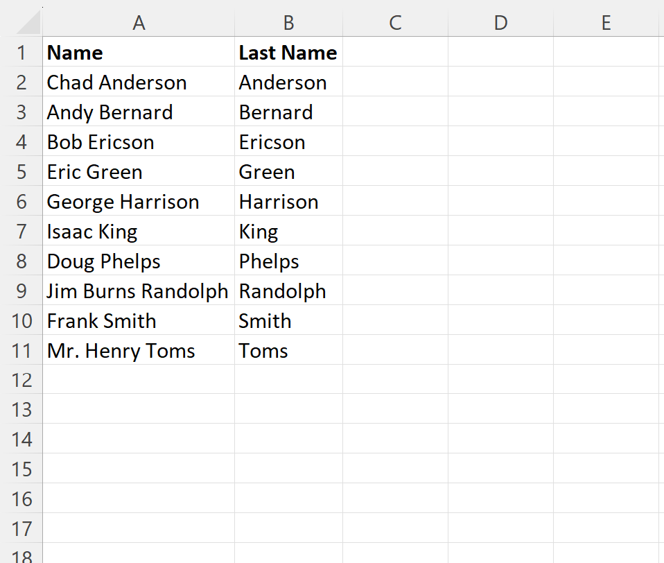Click the Harrison cell in column B

(x=288, y=201)
